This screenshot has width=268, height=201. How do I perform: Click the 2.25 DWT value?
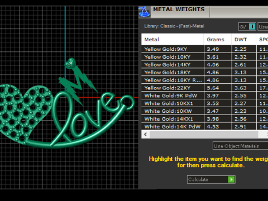click(x=241, y=49)
